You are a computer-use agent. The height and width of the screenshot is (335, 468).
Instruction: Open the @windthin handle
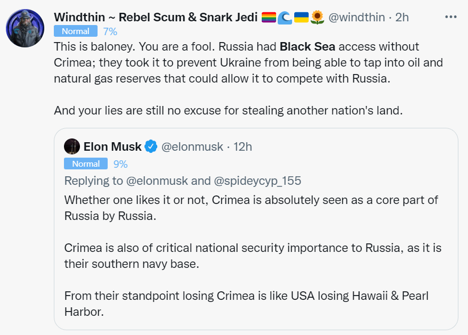tap(357, 18)
